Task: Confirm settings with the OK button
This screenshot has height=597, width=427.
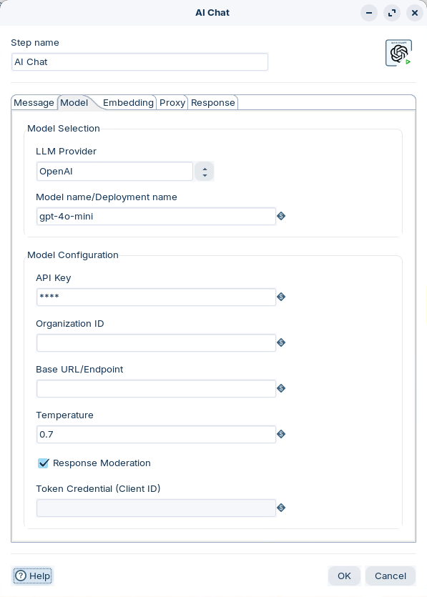Action: [344, 576]
